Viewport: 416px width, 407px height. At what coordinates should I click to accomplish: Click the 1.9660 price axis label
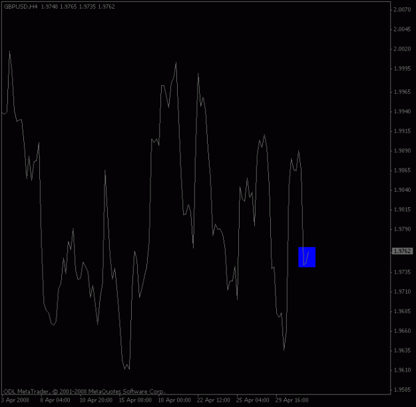click(402, 331)
